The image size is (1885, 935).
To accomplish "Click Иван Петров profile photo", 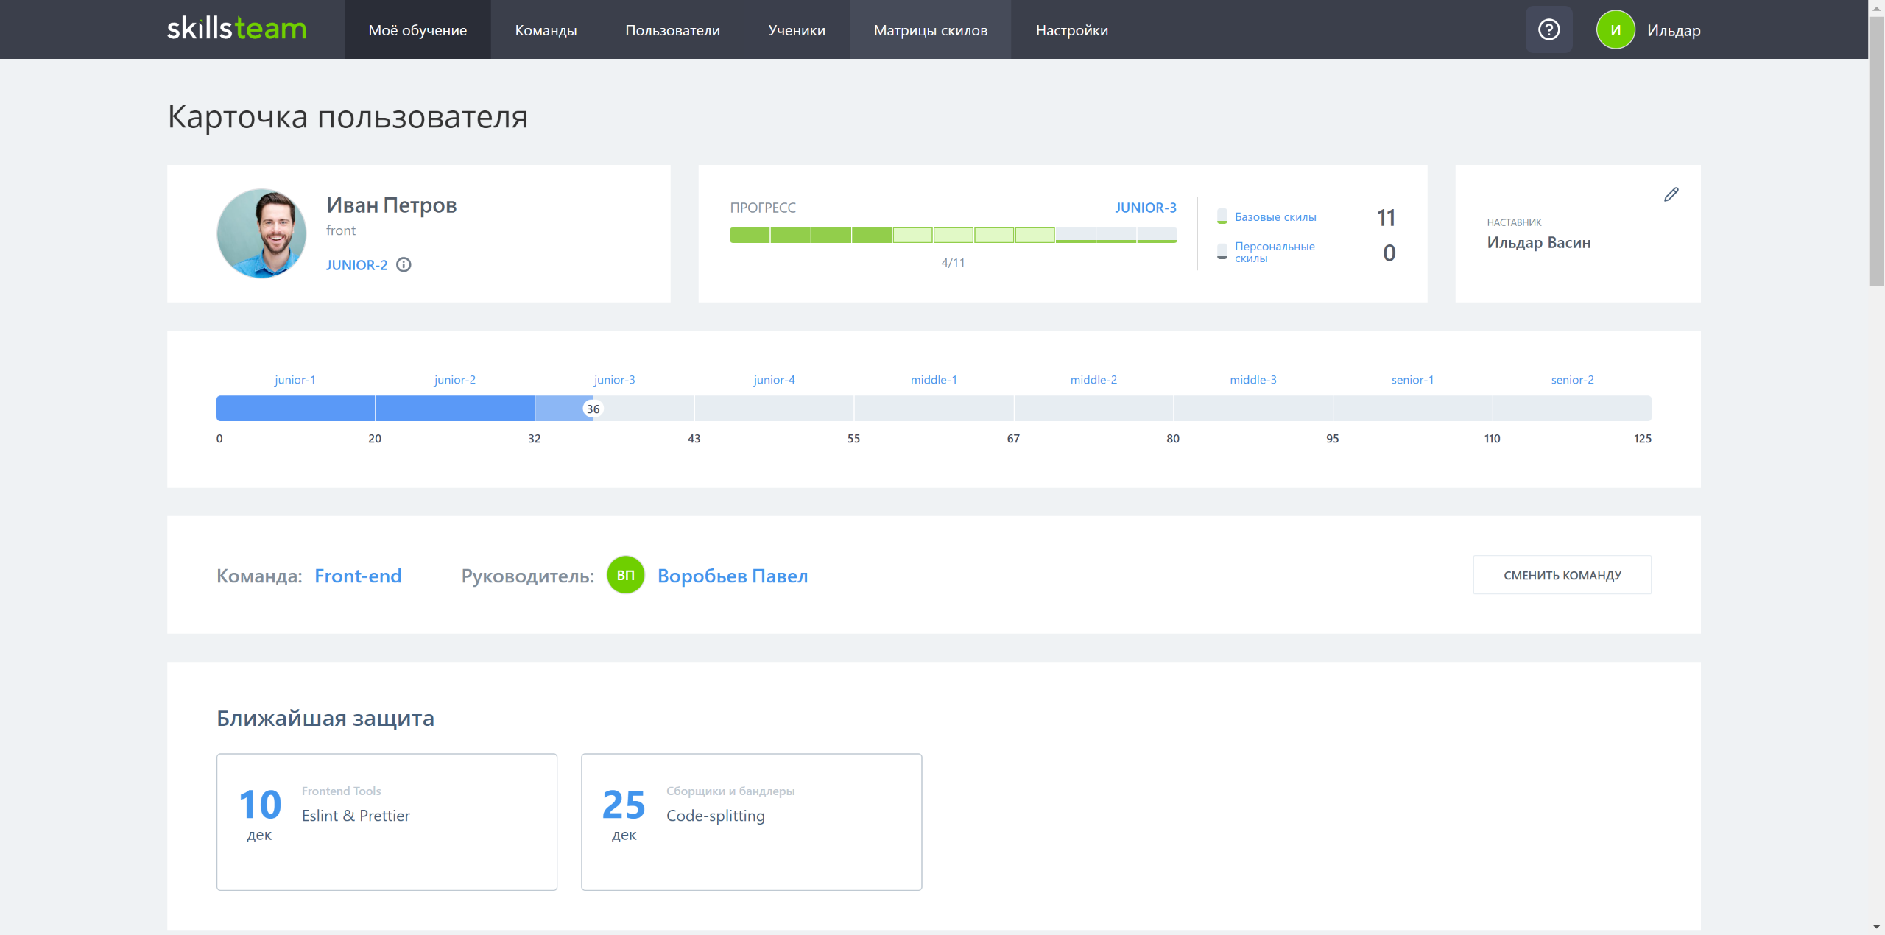I will click(x=261, y=233).
